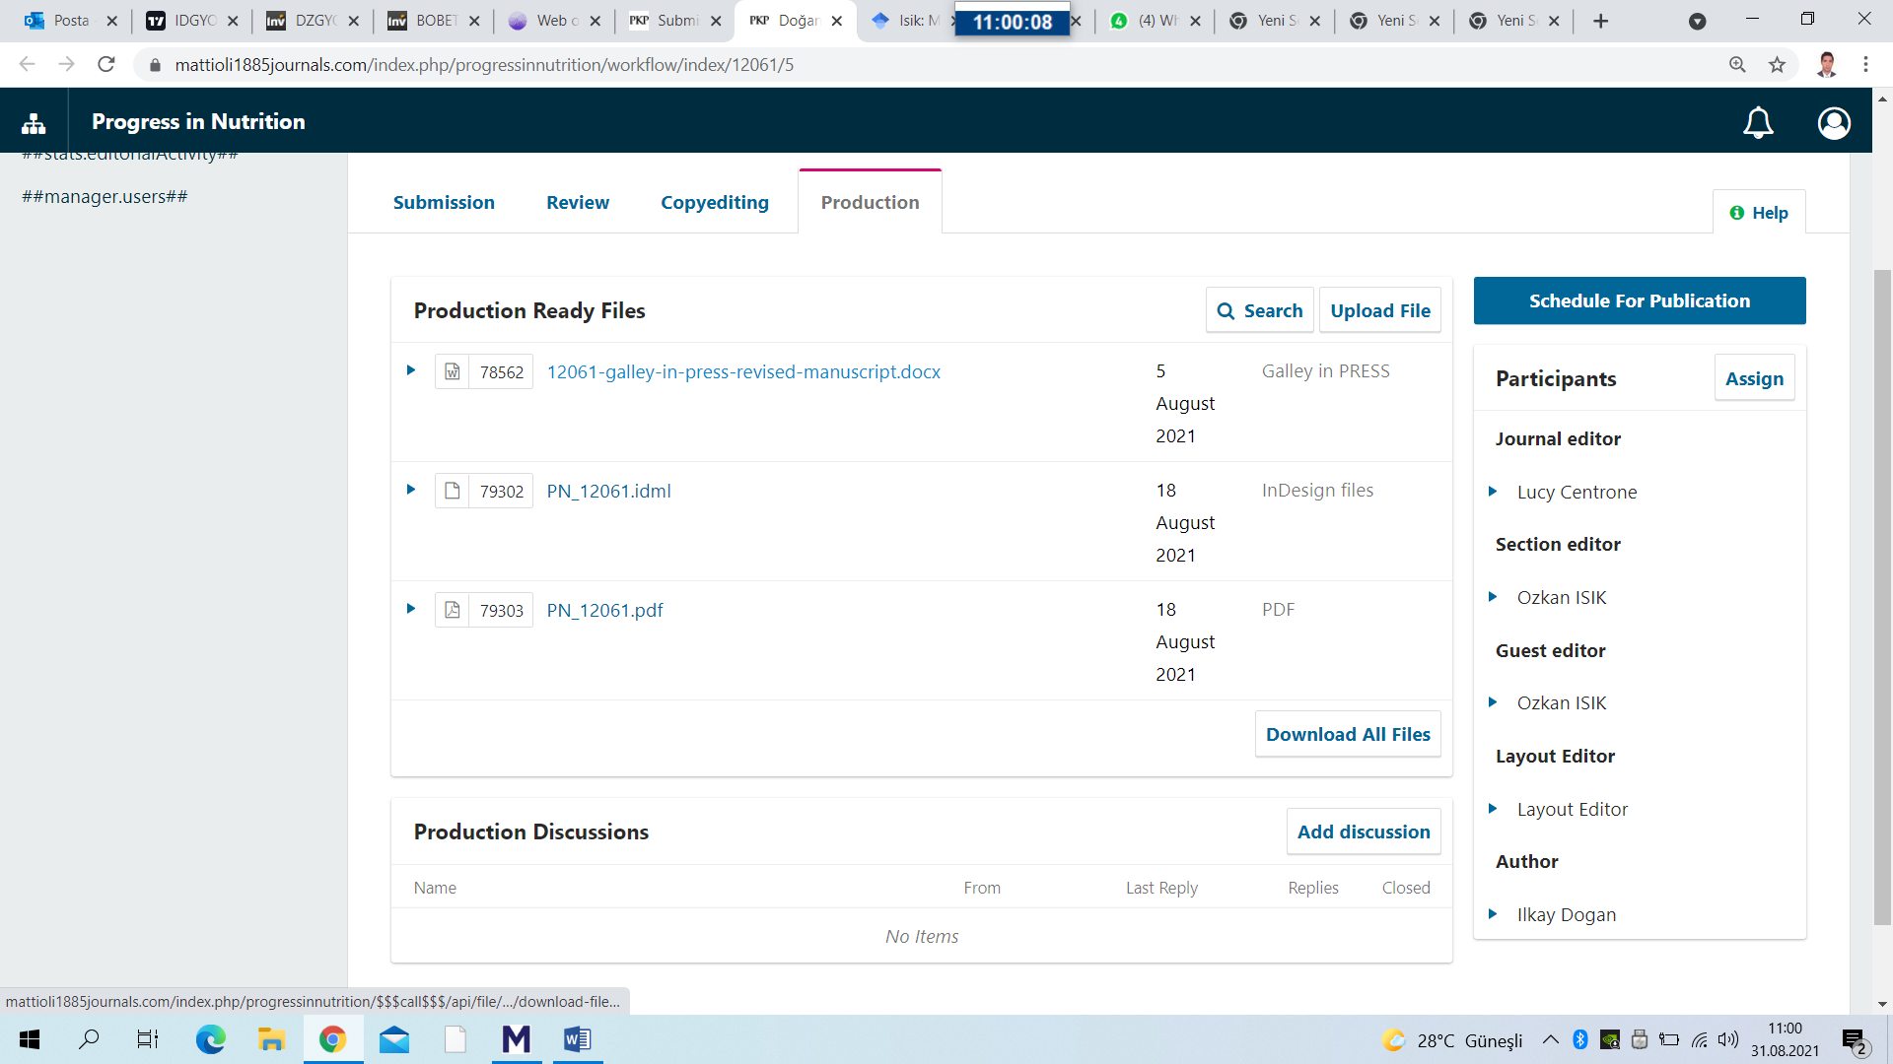Screen dimensions: 1893x1064
Task: Click Download All Files button
Action: click(1347, 734)
